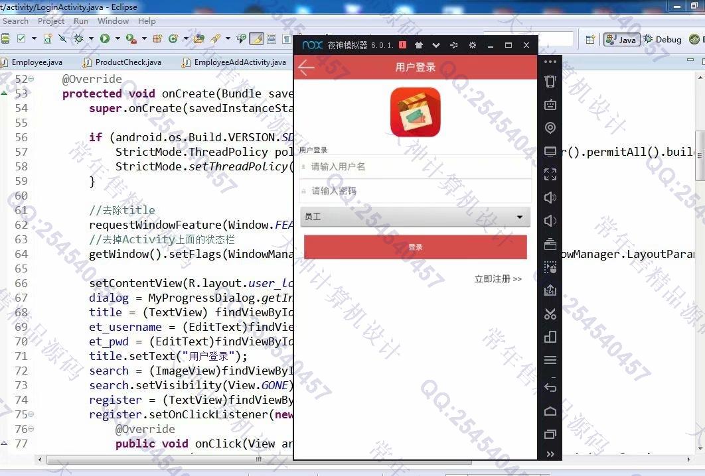Viewport: 705px width, 476px height.
Task: Click the new Android XML file icon
Action: tap(48, 38)
